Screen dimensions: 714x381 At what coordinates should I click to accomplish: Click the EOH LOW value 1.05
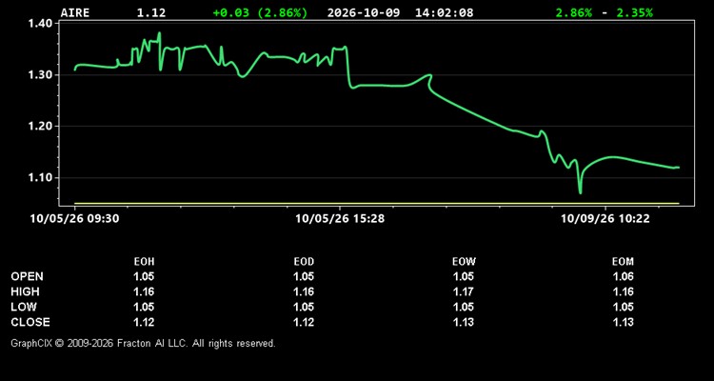[x=144, y=307]
